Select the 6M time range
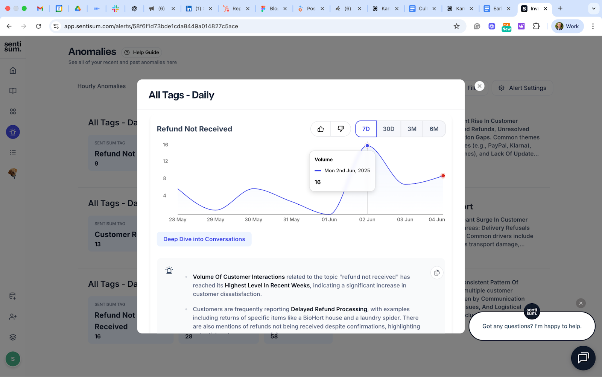Screen dimensions: 602x377 [x=434, y=129]
